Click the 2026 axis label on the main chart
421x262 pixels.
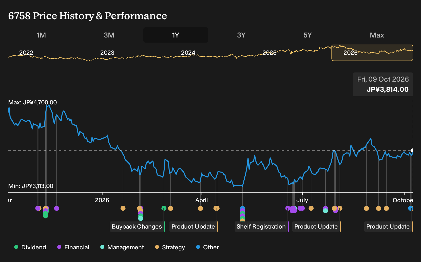click(x=102, y=200)
